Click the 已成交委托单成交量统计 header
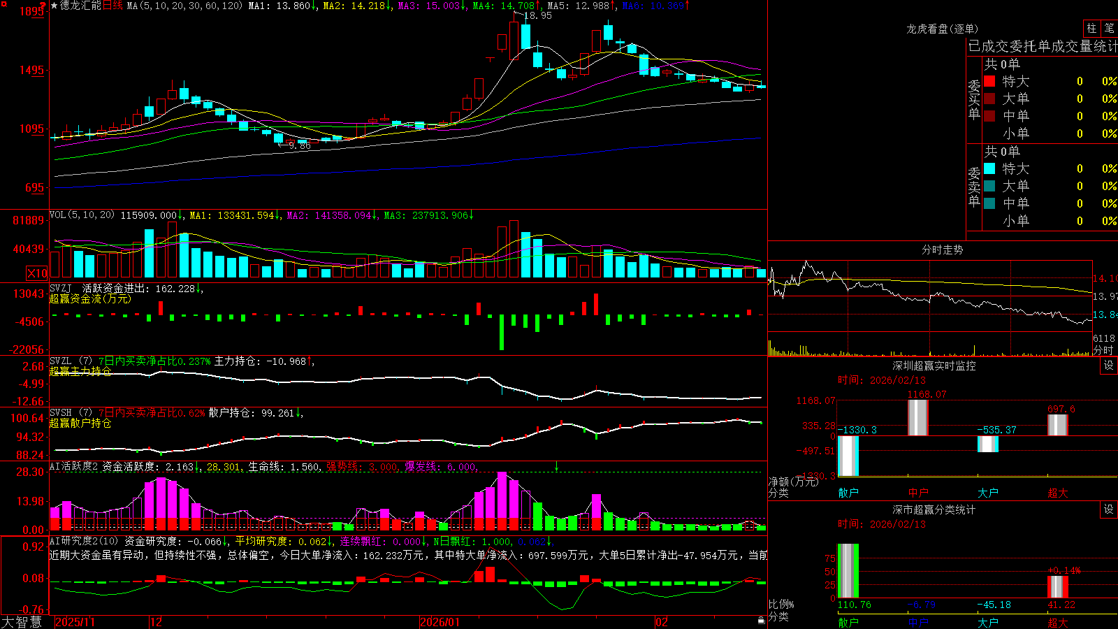 (1043, 47)
